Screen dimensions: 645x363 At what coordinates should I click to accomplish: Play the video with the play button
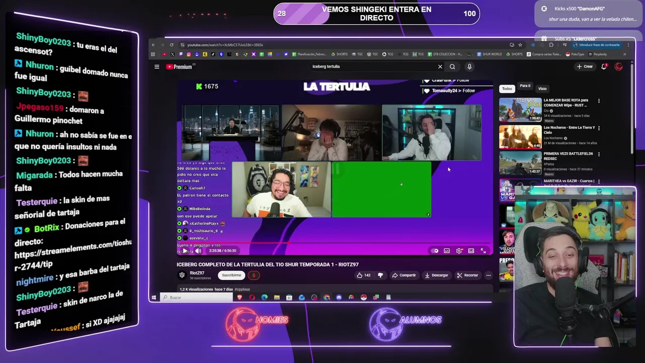[x=185, y=251]
